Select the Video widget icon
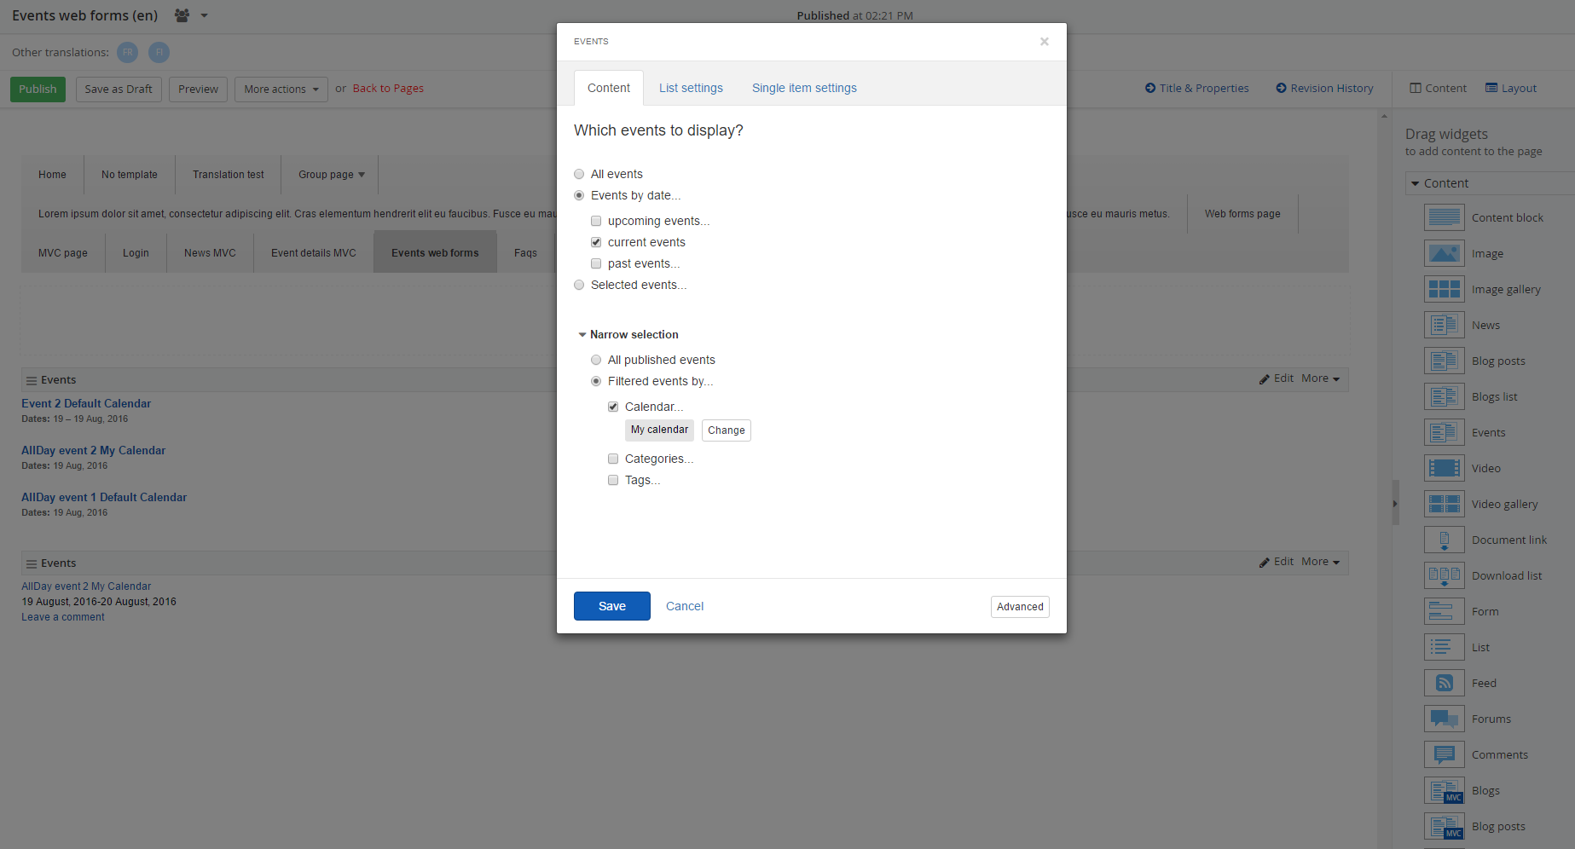Image resolution: width=1575 pixels, height=849 pixels. (1444, 468)
